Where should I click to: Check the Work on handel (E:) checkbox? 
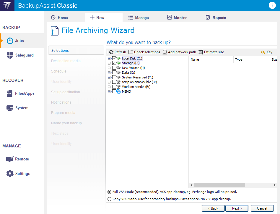[114, 87]
